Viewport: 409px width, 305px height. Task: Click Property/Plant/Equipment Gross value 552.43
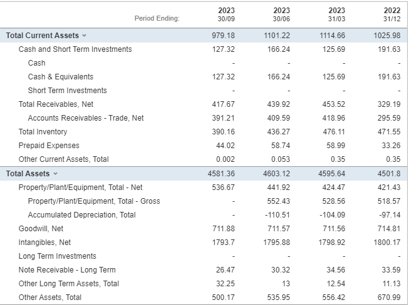(x=279, y=201)
